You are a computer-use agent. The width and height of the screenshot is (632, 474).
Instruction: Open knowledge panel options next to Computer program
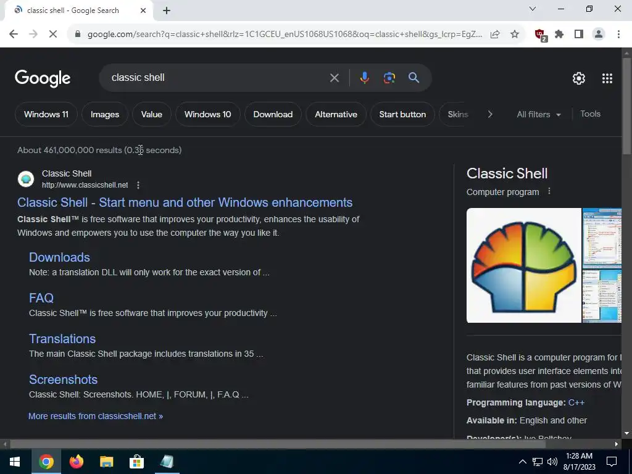point(549,191)
